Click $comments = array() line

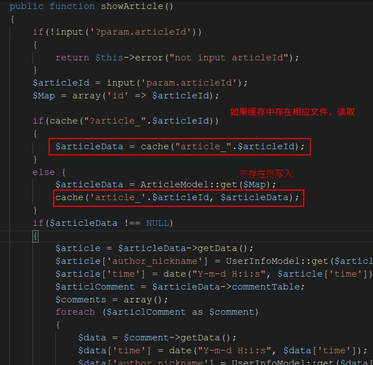click(112, 300)
